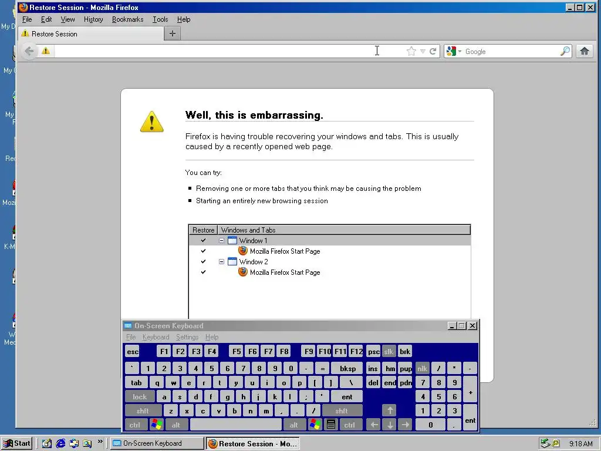Click the Start button

click(x=17, y=443)
